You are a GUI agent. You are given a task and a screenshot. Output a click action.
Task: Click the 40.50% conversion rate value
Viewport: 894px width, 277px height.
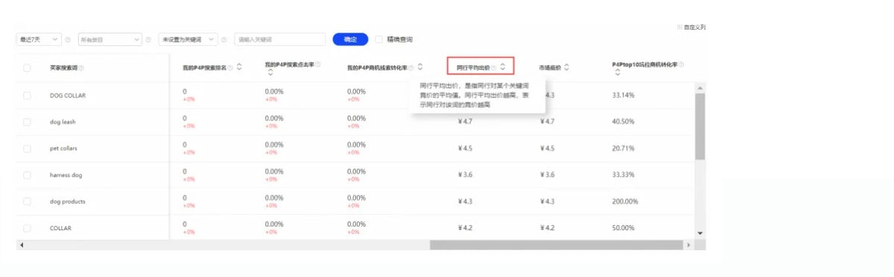pyautogui.click(x=623, y=122)
